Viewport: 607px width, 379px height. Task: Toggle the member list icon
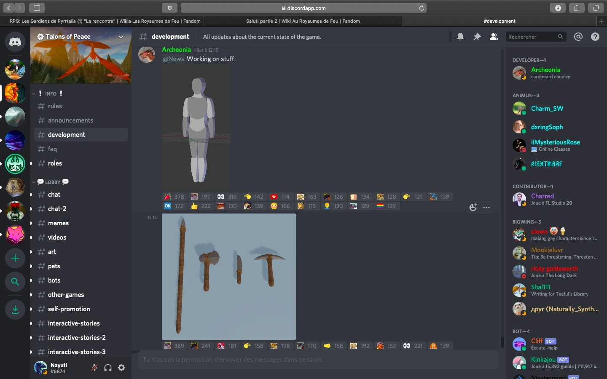coord(494,37)
